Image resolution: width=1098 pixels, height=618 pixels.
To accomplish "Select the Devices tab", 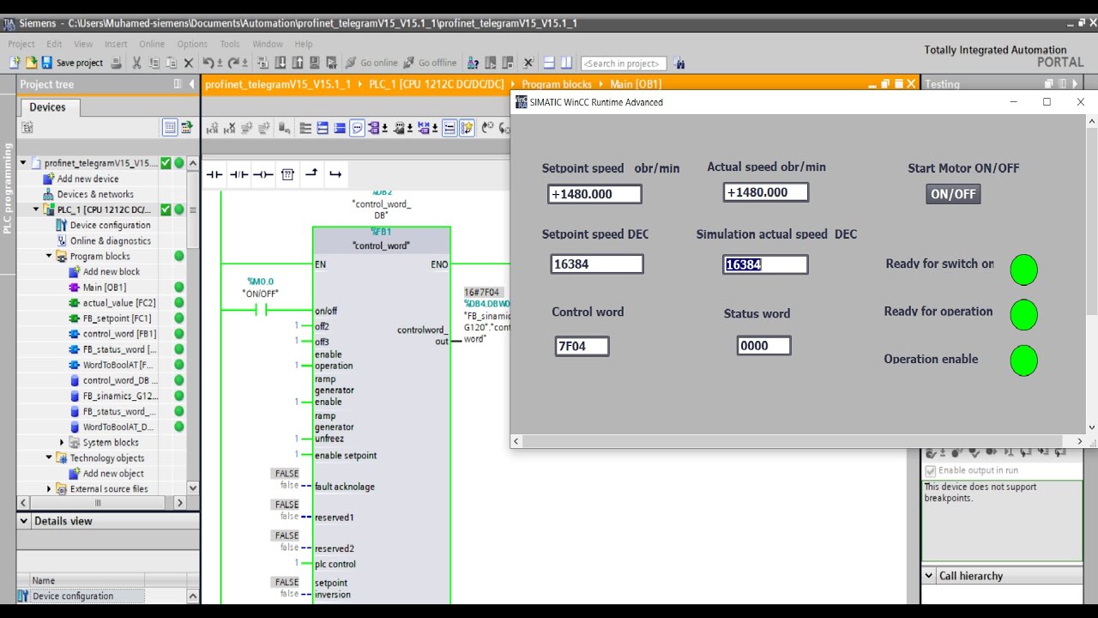I will click(47, 107).
